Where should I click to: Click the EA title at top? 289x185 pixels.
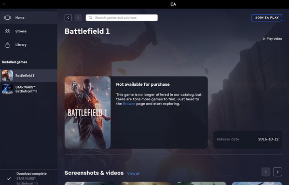coord(173,4)
